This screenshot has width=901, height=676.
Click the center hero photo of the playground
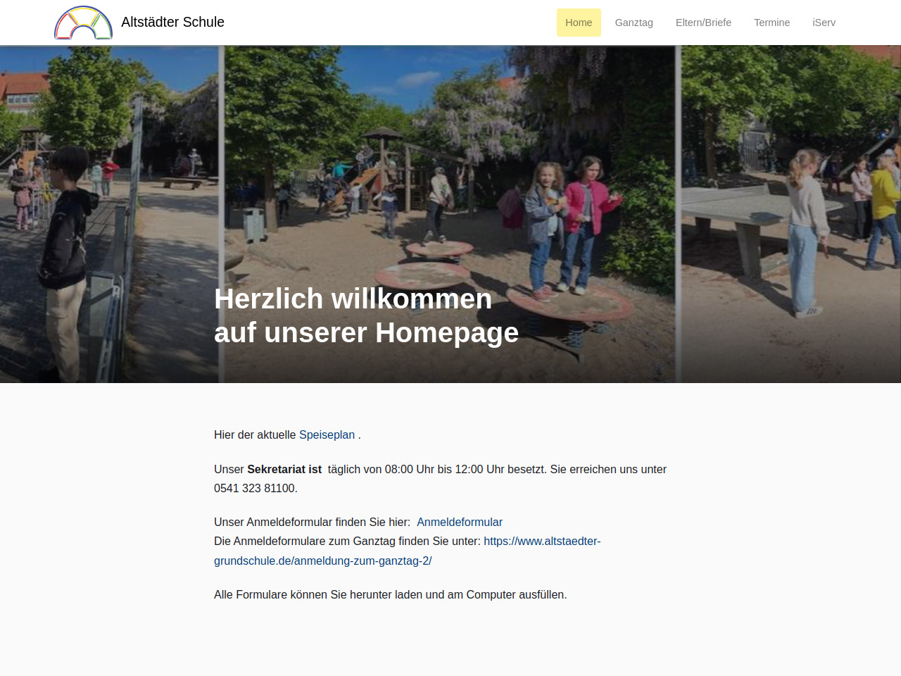450,214
